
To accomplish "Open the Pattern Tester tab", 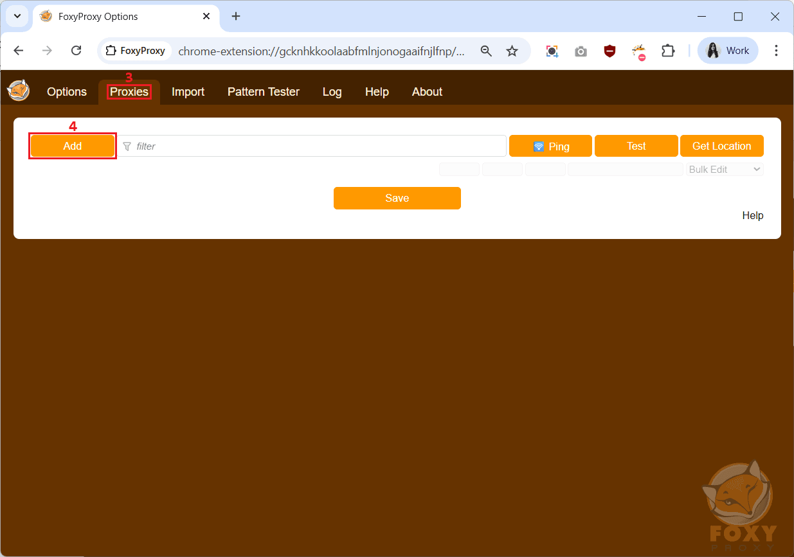I will (x=263, y=92).
